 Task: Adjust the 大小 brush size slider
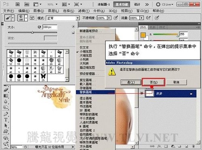(32, 32)
